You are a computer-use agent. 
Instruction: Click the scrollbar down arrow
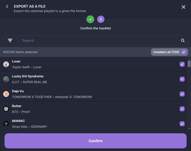click(x=189, y=128)
